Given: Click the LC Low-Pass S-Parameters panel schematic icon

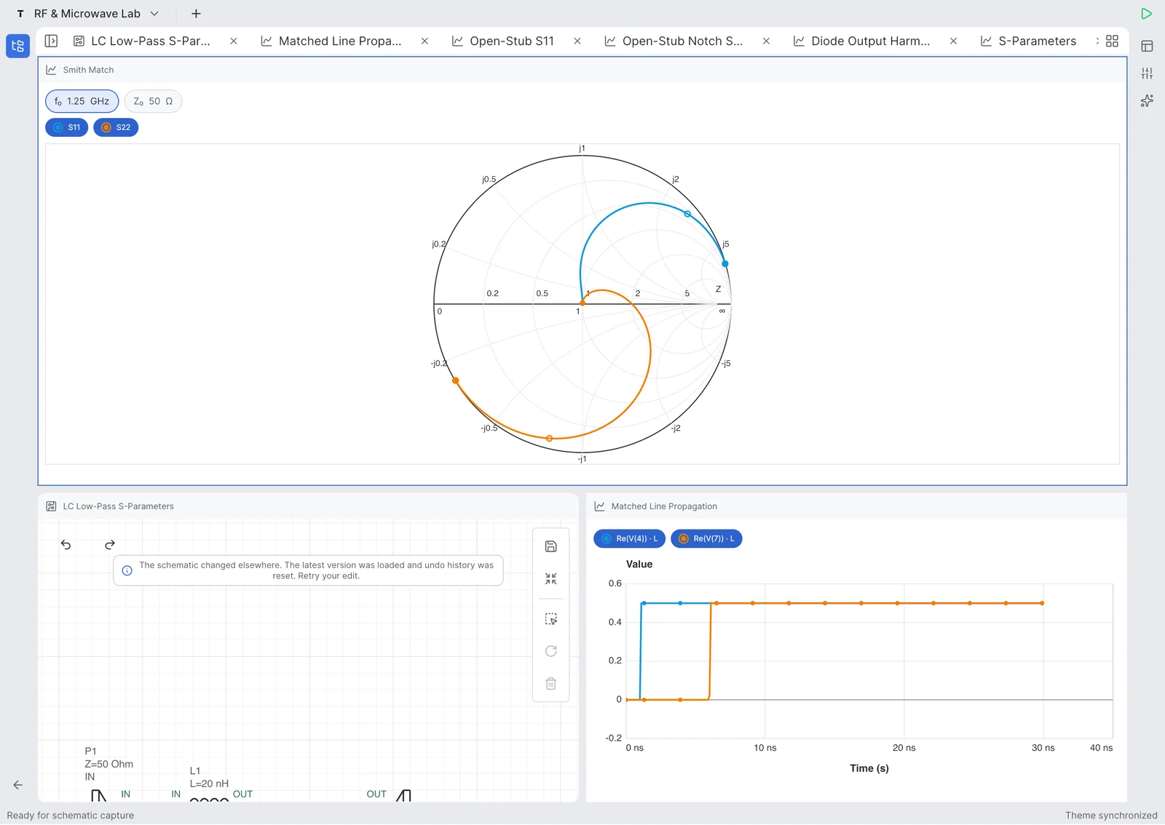Looking at the screenshot, I should pos(51,506).
